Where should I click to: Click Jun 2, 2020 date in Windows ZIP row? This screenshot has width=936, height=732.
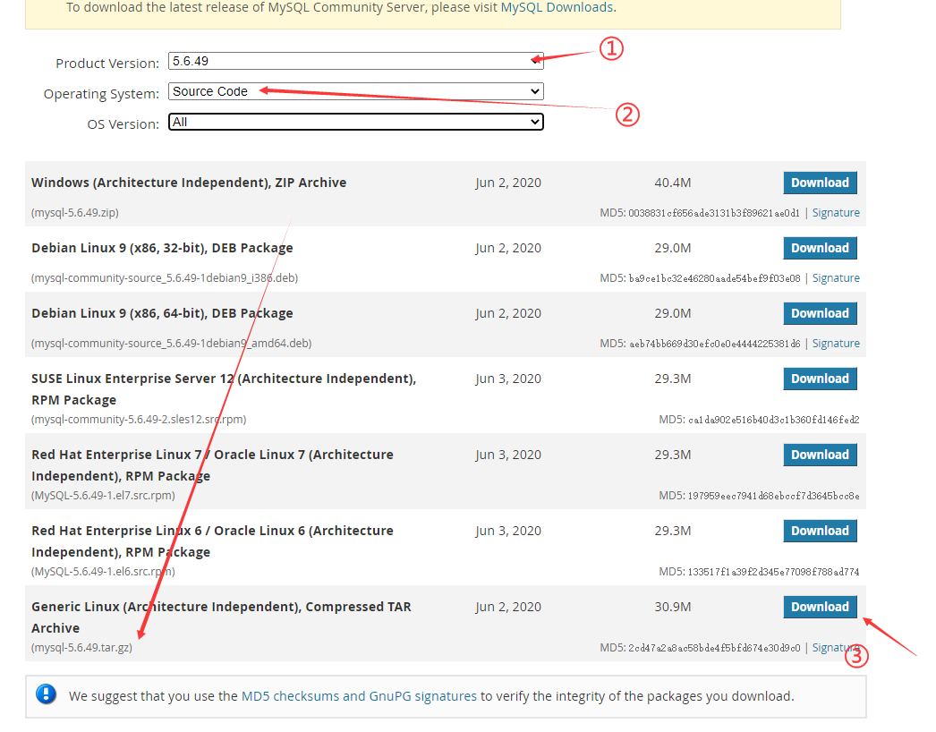pos(508,183)
